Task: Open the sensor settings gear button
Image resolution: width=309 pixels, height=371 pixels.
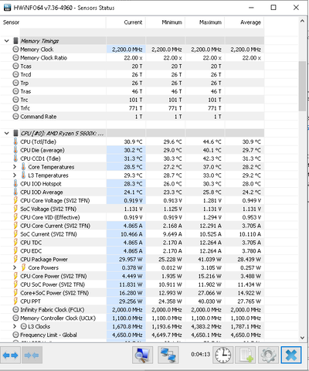Action: [268, 356]
